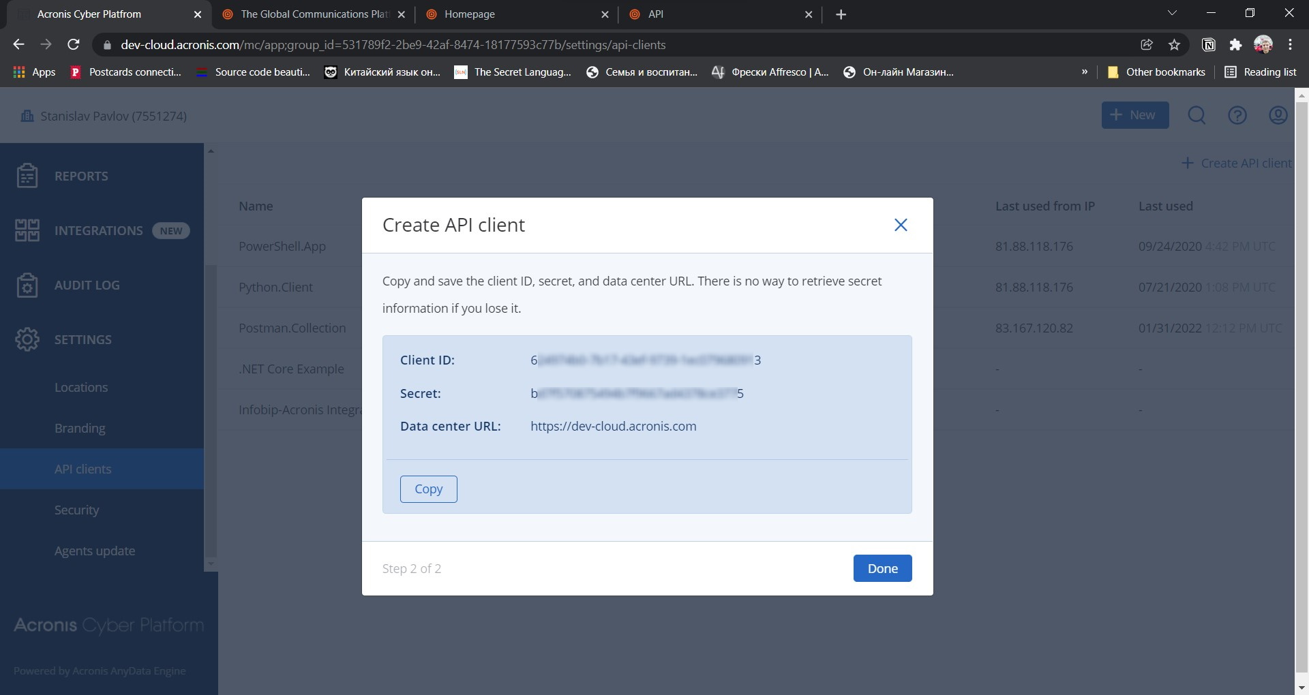Open Agents update settings
This screenshot has height=695, width=1309.
(95, 551)
